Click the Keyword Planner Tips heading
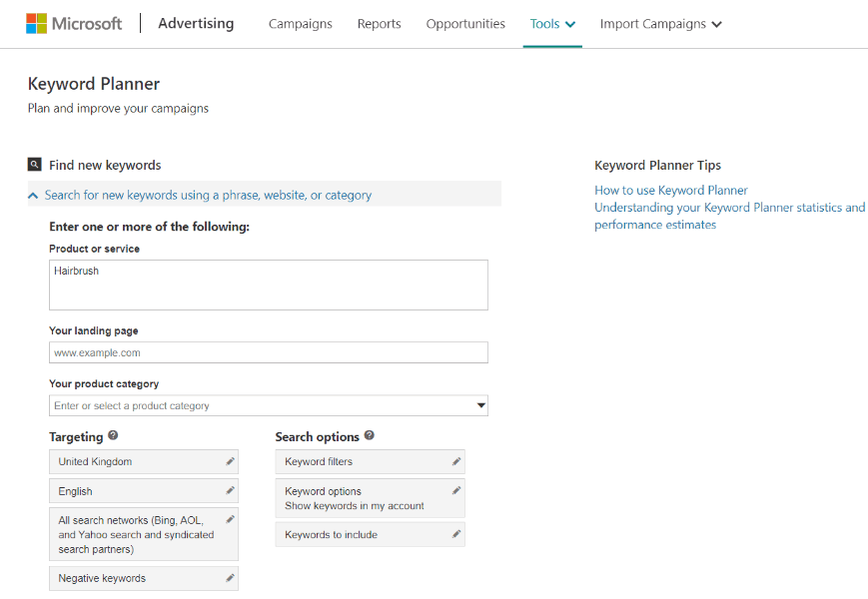Image resolution: width=868 pixels, height=599 pixels. (657, 165)
